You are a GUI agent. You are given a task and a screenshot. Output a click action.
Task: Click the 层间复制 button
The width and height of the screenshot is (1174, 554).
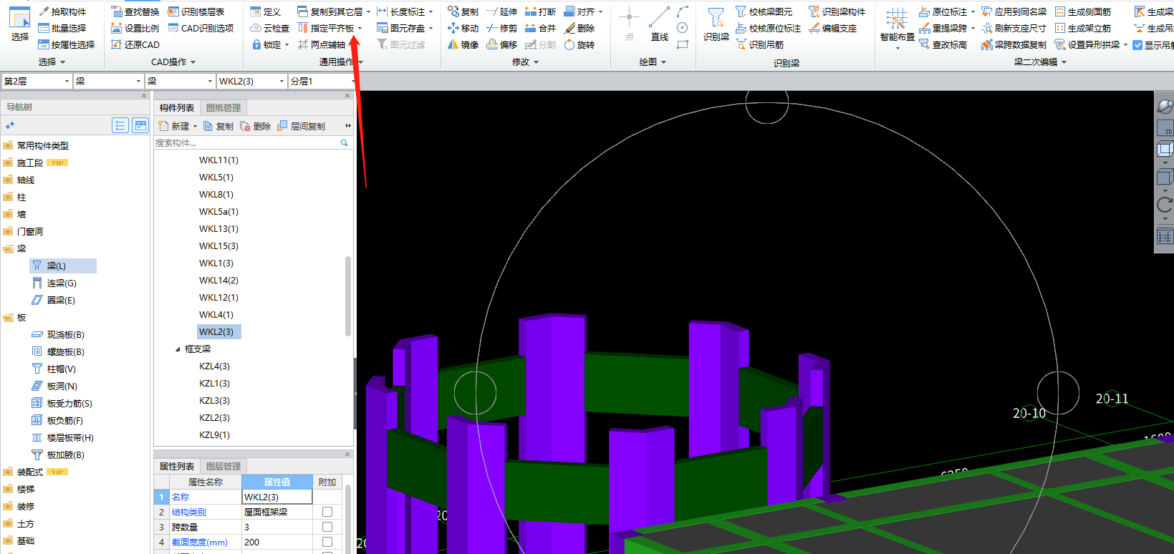[x=301, y=126]
